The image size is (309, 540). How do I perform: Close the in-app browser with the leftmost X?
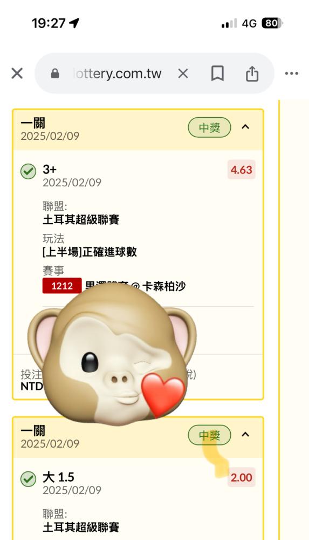(x=17, y=73)
